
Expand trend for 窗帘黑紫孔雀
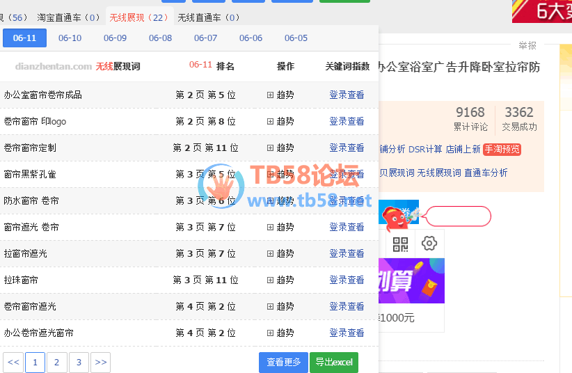tap(280, 174)
